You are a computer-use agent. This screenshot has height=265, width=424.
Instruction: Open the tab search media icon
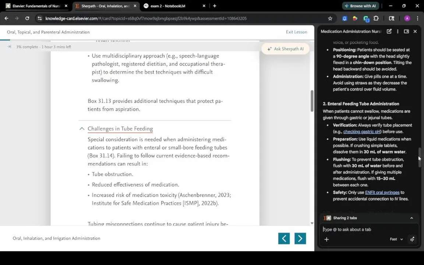(391, 18)
